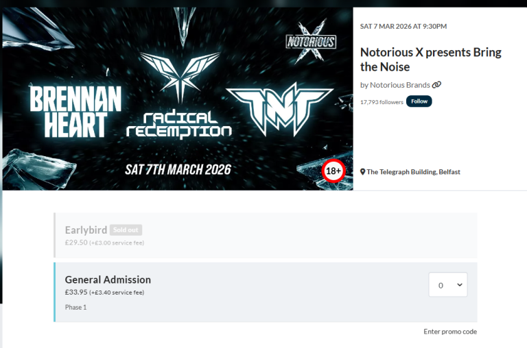Click the chain link icon beside Notorious Brands

click(436, 85)
